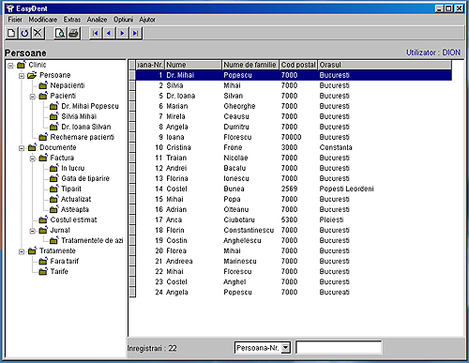Sort by Cod postal column header
The width and height of the screenshot is (469, 363).
click(x=298, y=65)
